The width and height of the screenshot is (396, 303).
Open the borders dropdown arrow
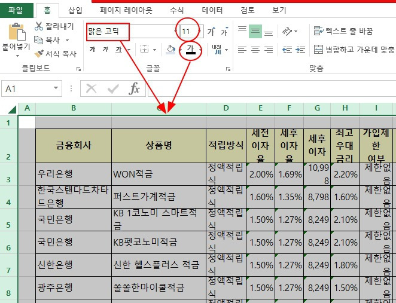pos(154,50)
